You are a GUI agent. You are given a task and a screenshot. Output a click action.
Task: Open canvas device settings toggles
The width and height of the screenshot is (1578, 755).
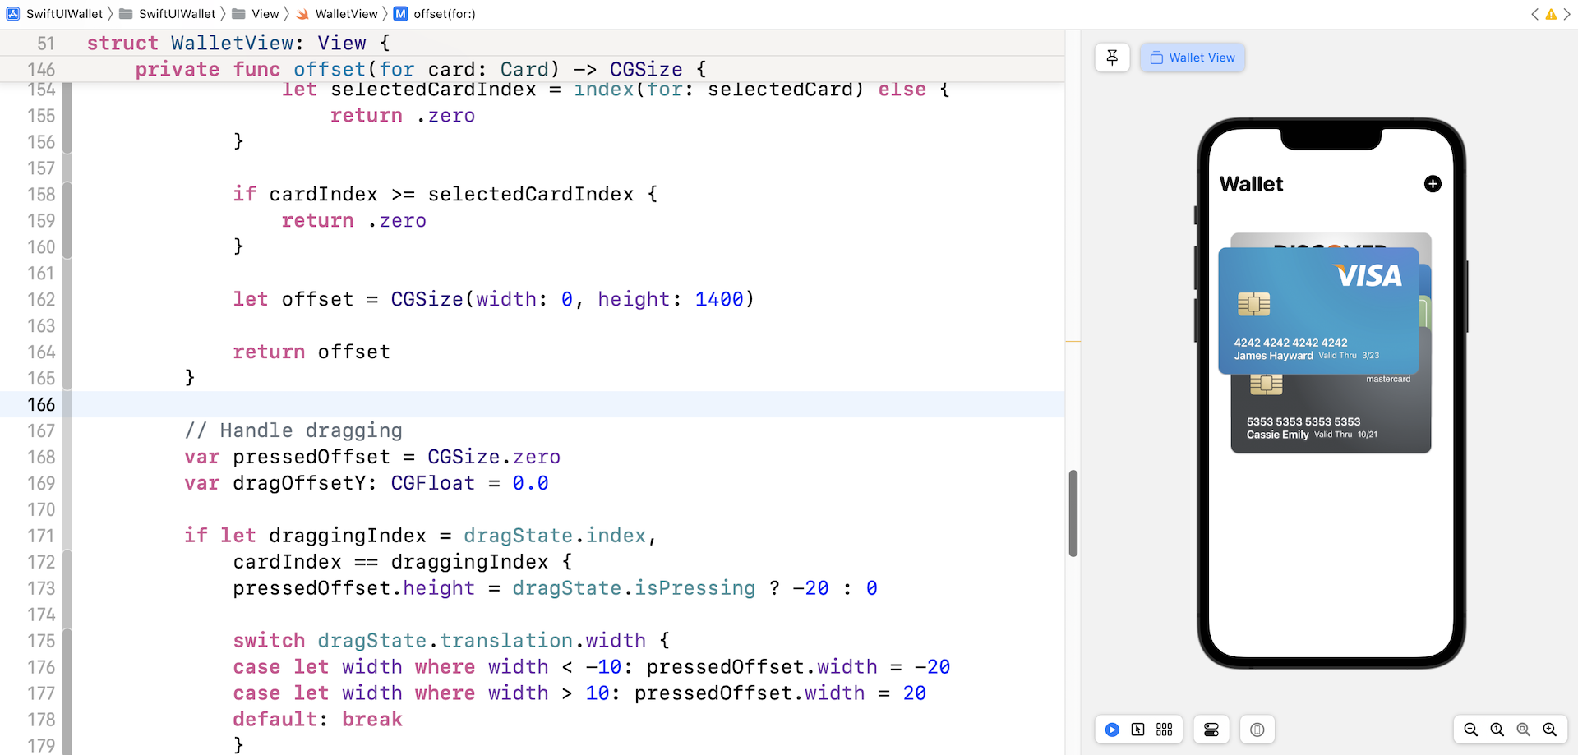(1211, 730)
